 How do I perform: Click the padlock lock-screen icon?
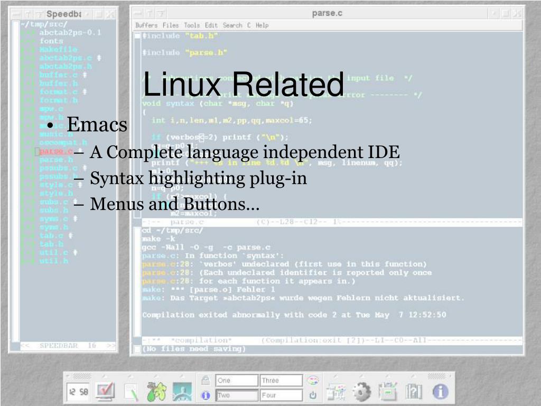pyautogui.click(x=206, y=380)
